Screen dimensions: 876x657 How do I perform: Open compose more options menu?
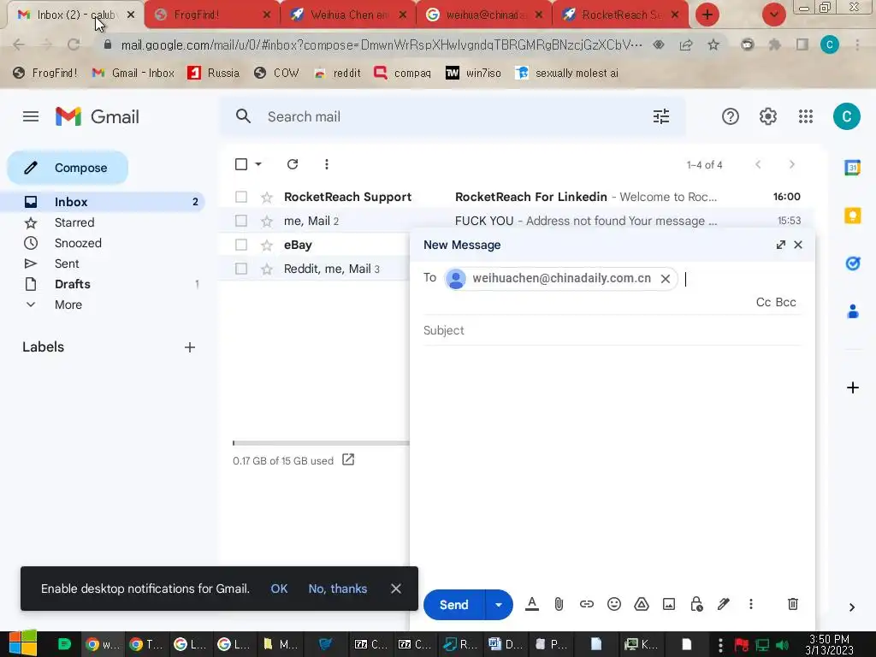click(751, 604)
